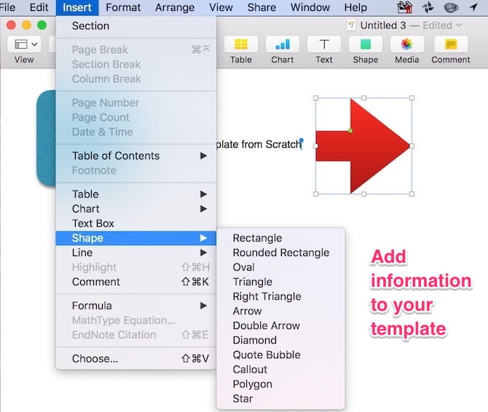The image size is (488, 412).
Task: Open the Formula submenu
Action: 135,306
